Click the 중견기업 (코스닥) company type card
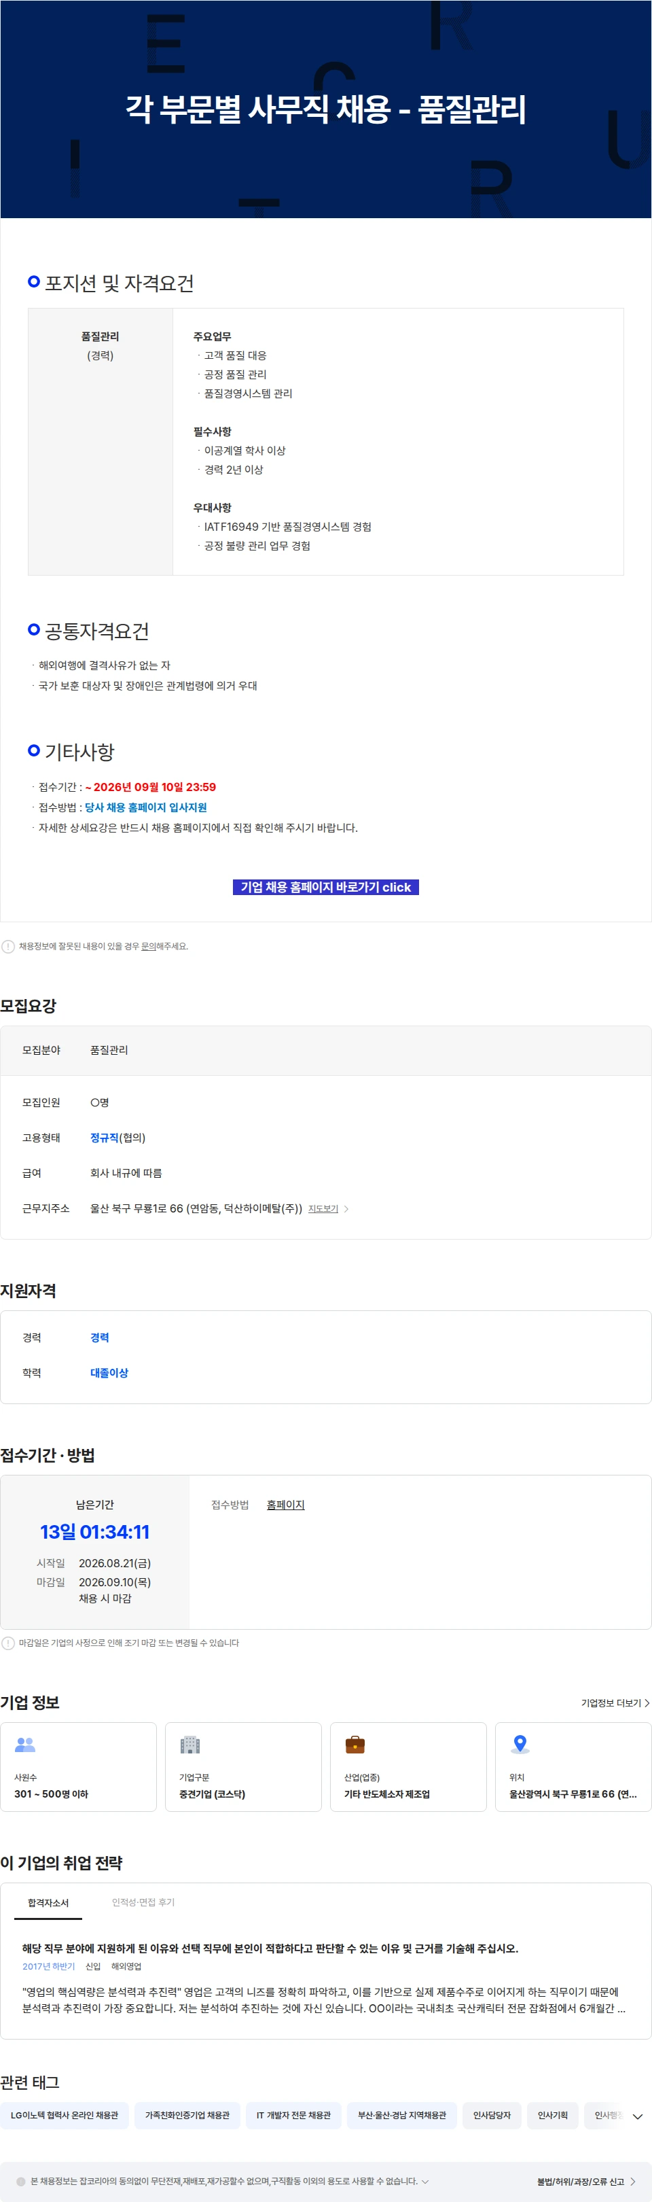 [x=244, y=1767]
